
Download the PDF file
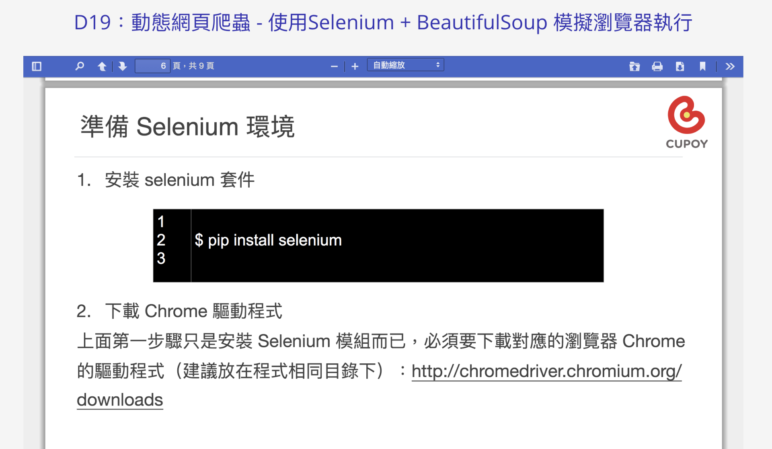(x=680, y=66)
